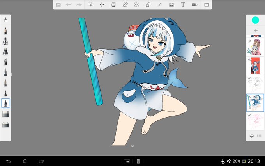Screen dimensions: 265x166
Task: Open the background layer stack icon
Action: [251, 136]
